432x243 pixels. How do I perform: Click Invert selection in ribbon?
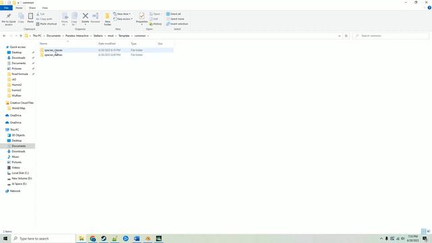177,24
